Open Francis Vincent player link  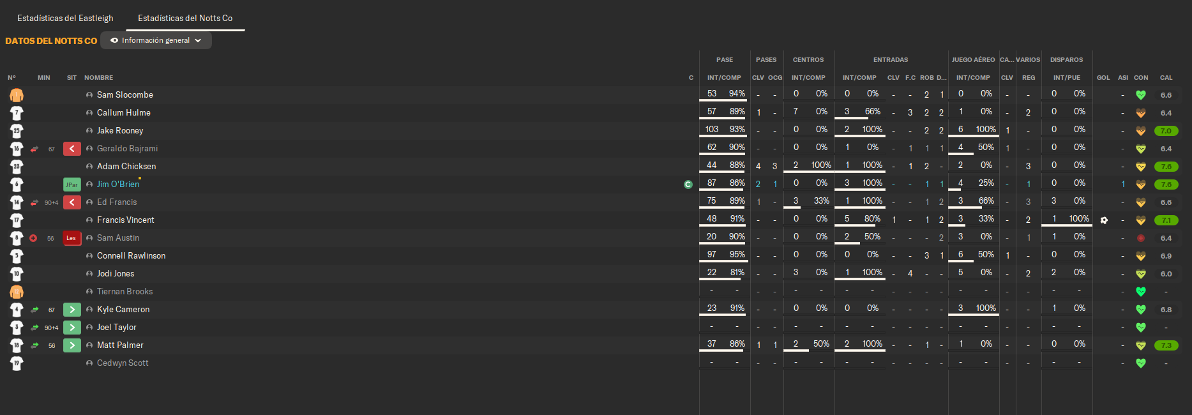126,220
